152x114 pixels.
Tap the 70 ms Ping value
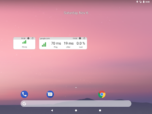click(x=56, y=43)
